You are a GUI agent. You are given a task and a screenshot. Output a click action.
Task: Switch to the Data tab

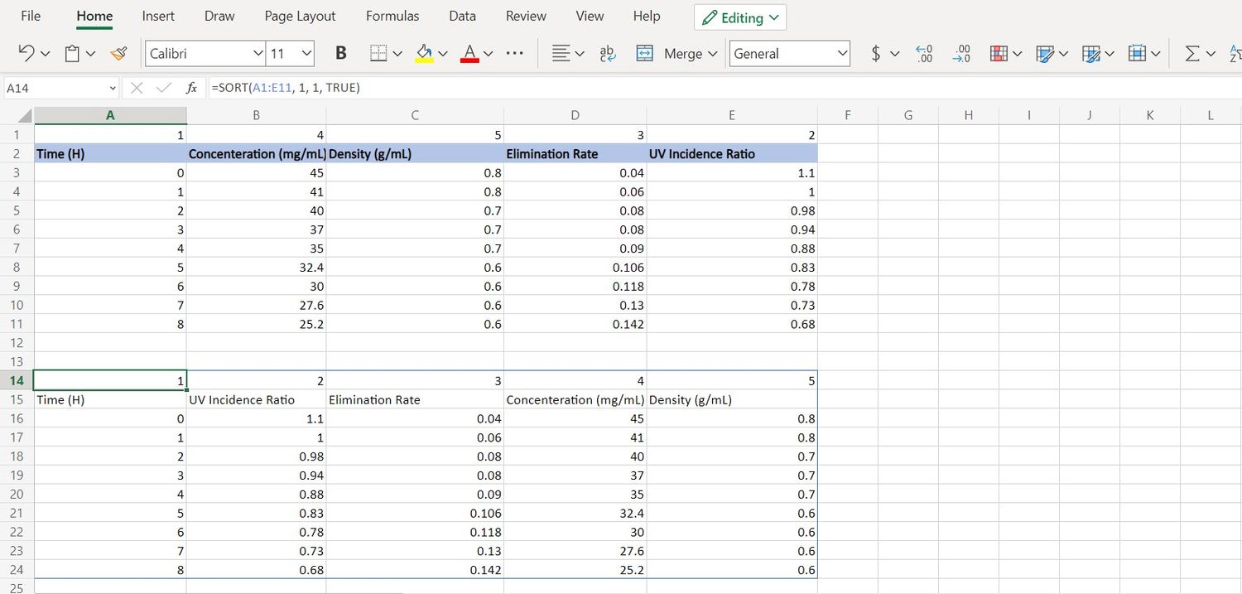pos(462,16)
